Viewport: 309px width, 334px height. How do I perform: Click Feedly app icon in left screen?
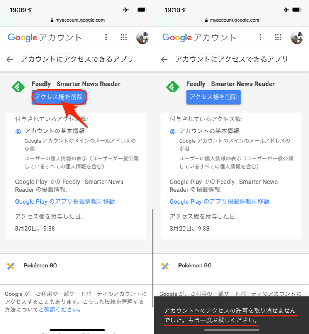19,87
